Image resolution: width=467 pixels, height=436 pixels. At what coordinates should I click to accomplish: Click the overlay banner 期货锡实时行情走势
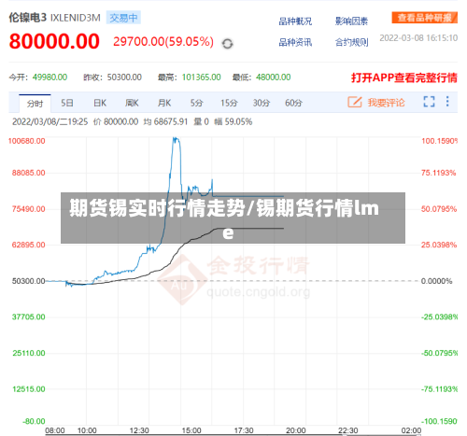233,218
